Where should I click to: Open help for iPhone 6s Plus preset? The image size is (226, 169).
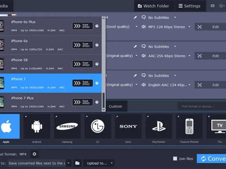[97, 26]
